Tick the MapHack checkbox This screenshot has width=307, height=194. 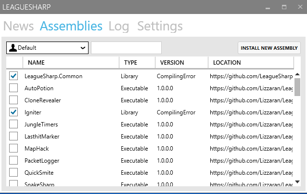(13, 149)
